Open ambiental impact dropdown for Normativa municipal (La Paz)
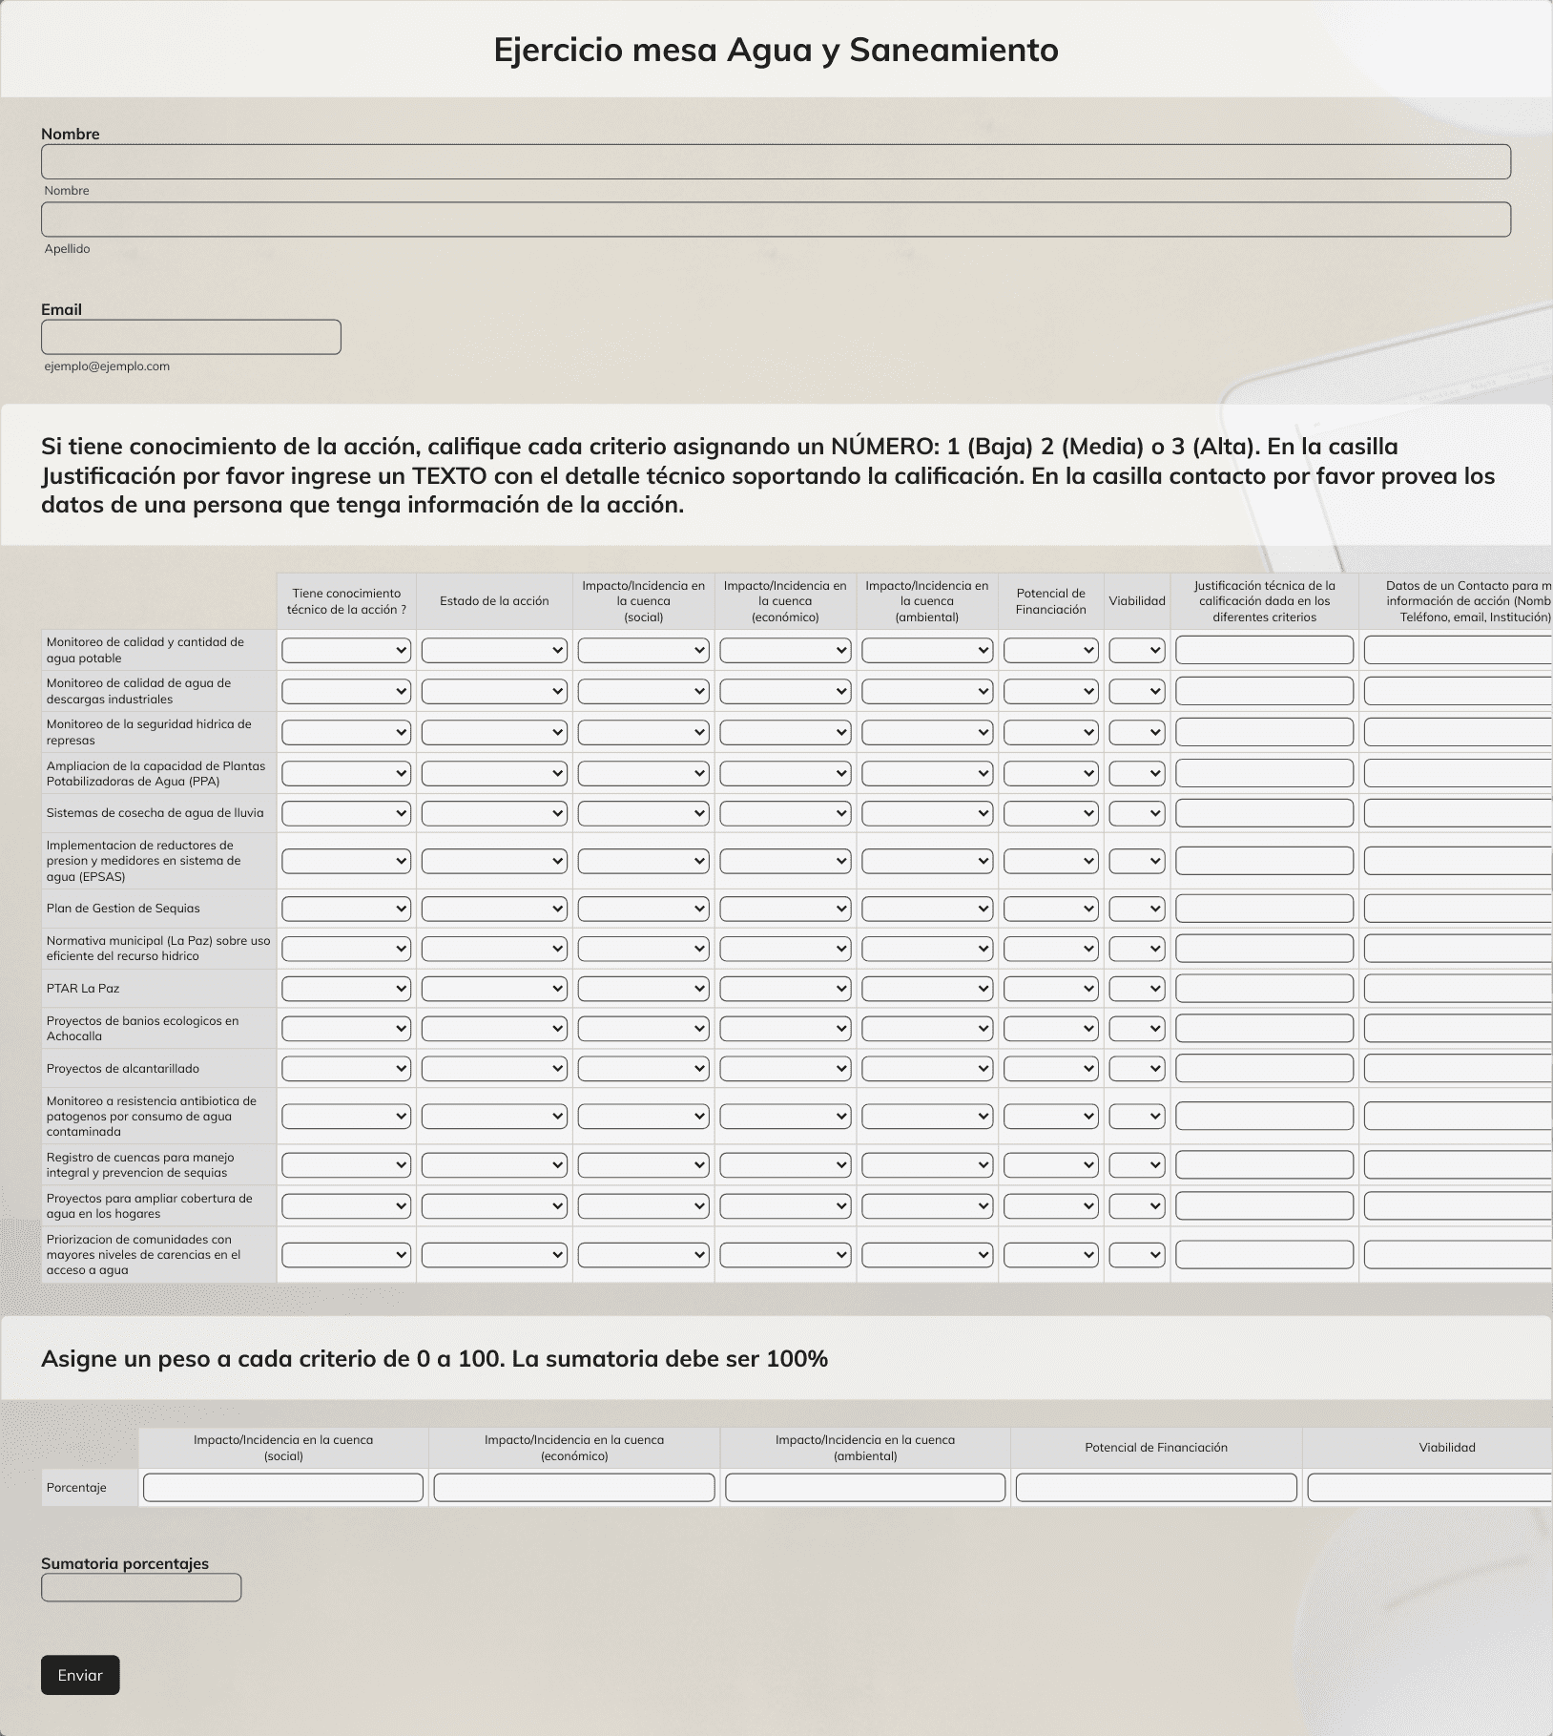 pyautogui.click(x=927, y=949)
